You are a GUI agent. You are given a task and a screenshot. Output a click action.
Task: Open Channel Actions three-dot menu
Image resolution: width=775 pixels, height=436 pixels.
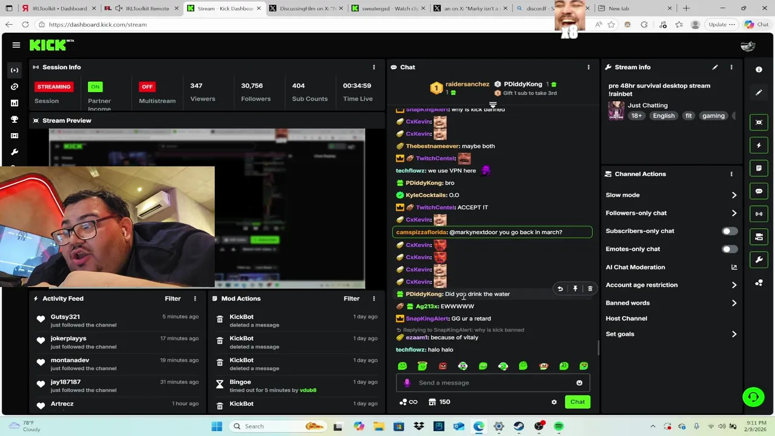coord(731,174)
